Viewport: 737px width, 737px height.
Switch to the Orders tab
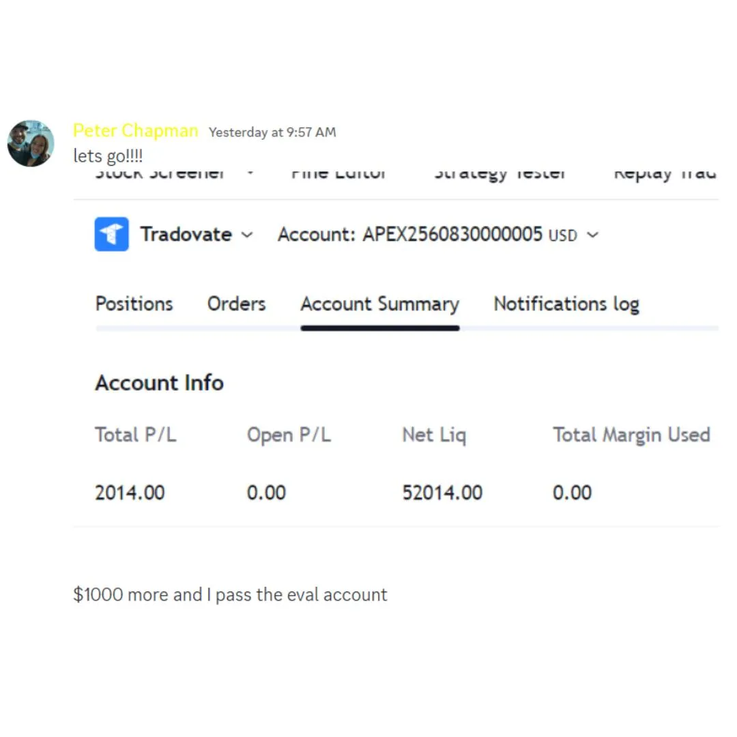click(x=236, y=304)
